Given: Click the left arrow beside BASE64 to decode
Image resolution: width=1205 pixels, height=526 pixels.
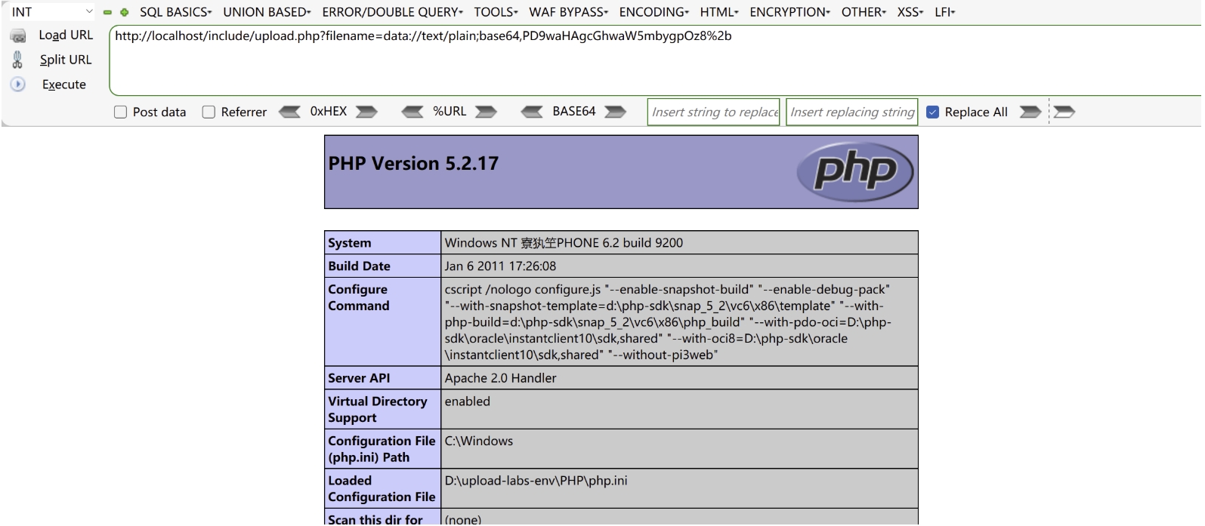Looking at the screenshot, I should tap(532, 112).
